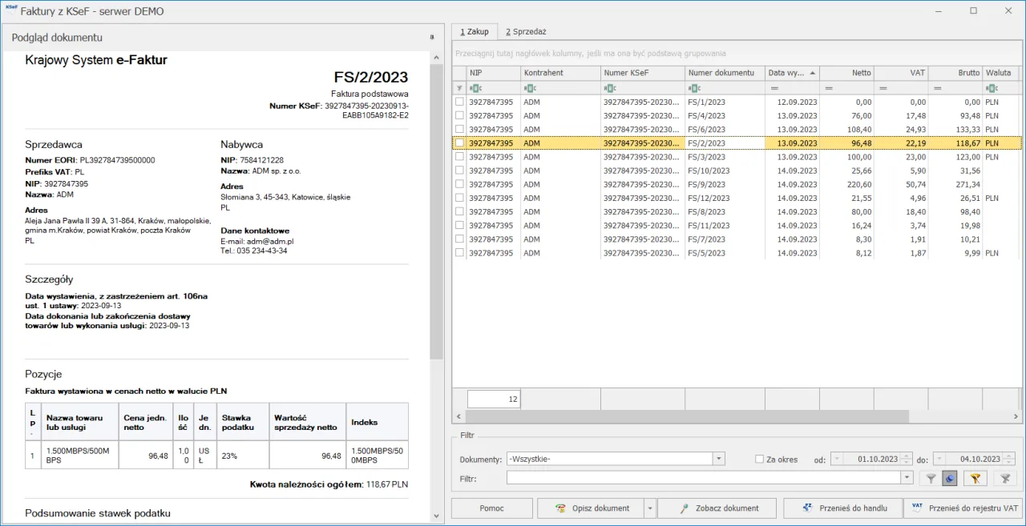1026x526 pixels.
Task: Click the Netto column equals filter icon
Action: pyautogui.click(x=829, y=88)
